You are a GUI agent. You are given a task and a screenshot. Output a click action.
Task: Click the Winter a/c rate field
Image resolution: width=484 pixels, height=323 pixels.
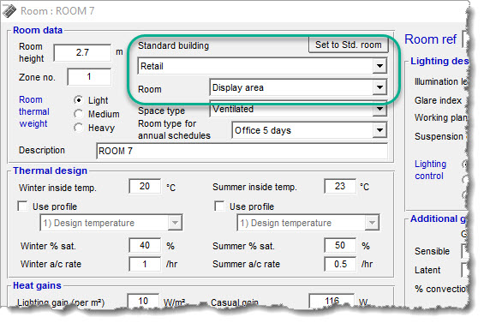pos(145,264)
